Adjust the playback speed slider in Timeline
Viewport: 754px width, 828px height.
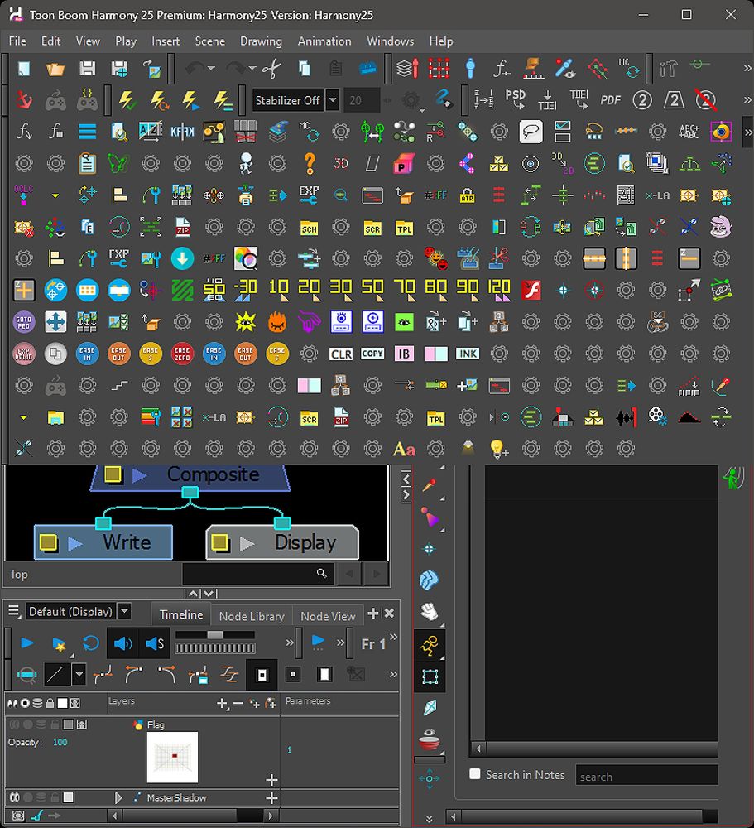[x=215, y=635]
